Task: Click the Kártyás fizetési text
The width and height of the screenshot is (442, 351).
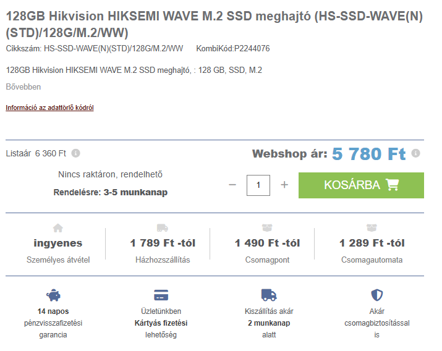Action: click(161, 323)
